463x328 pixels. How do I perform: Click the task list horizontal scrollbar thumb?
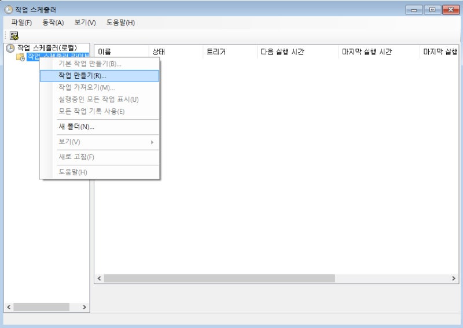[219, 278]
